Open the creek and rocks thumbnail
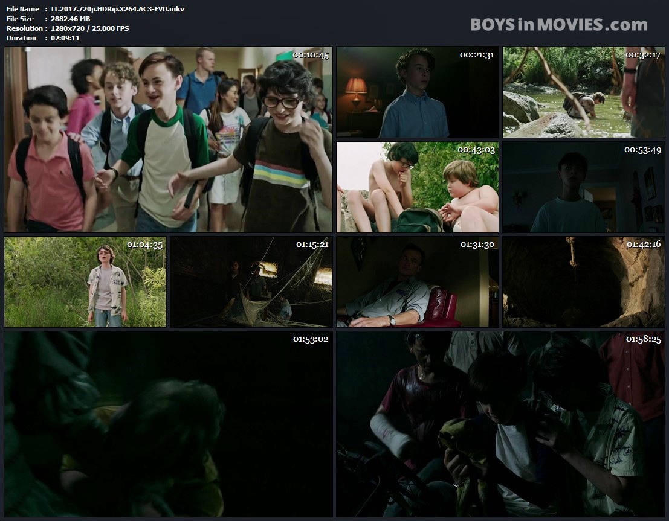Viewport: 669px width, 521px height. tap(584, 92)
